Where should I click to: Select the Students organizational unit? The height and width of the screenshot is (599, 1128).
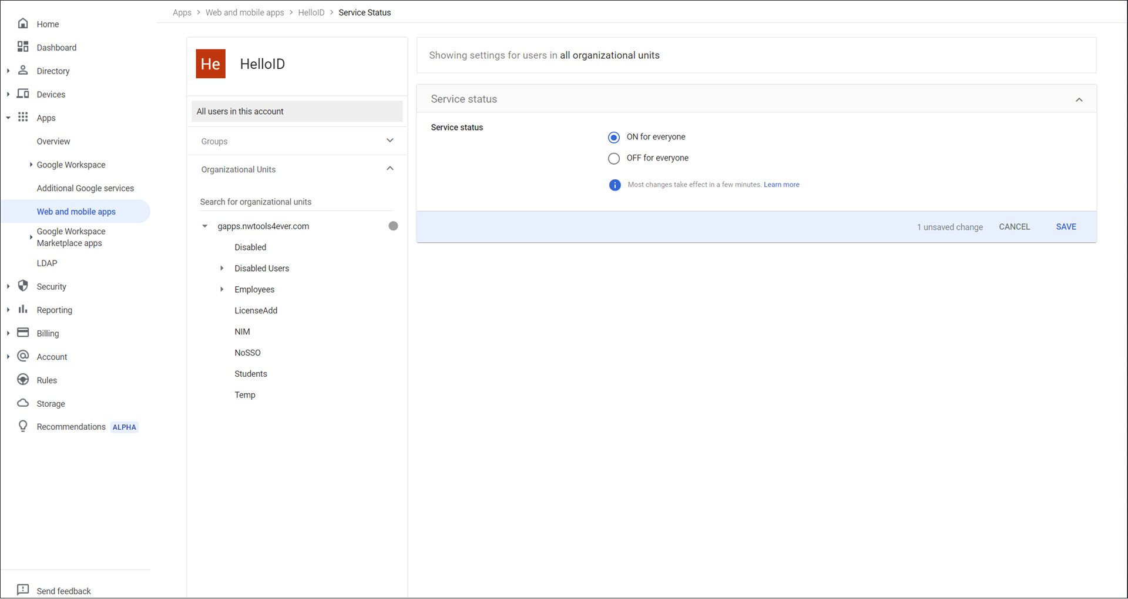pos(251,374)
